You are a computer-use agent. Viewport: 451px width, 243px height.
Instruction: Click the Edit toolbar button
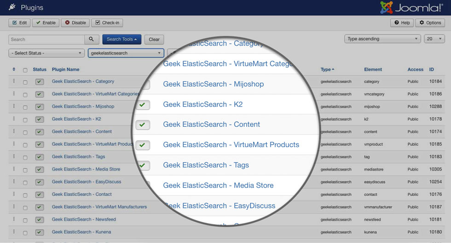coord(19,23)
